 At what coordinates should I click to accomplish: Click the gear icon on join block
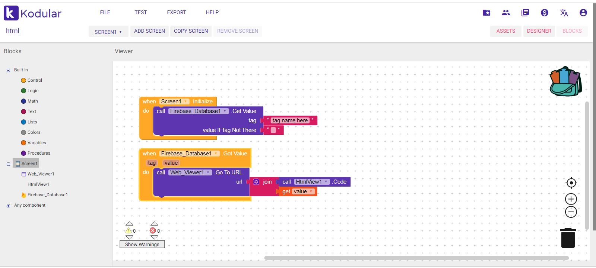coord(256,182)
